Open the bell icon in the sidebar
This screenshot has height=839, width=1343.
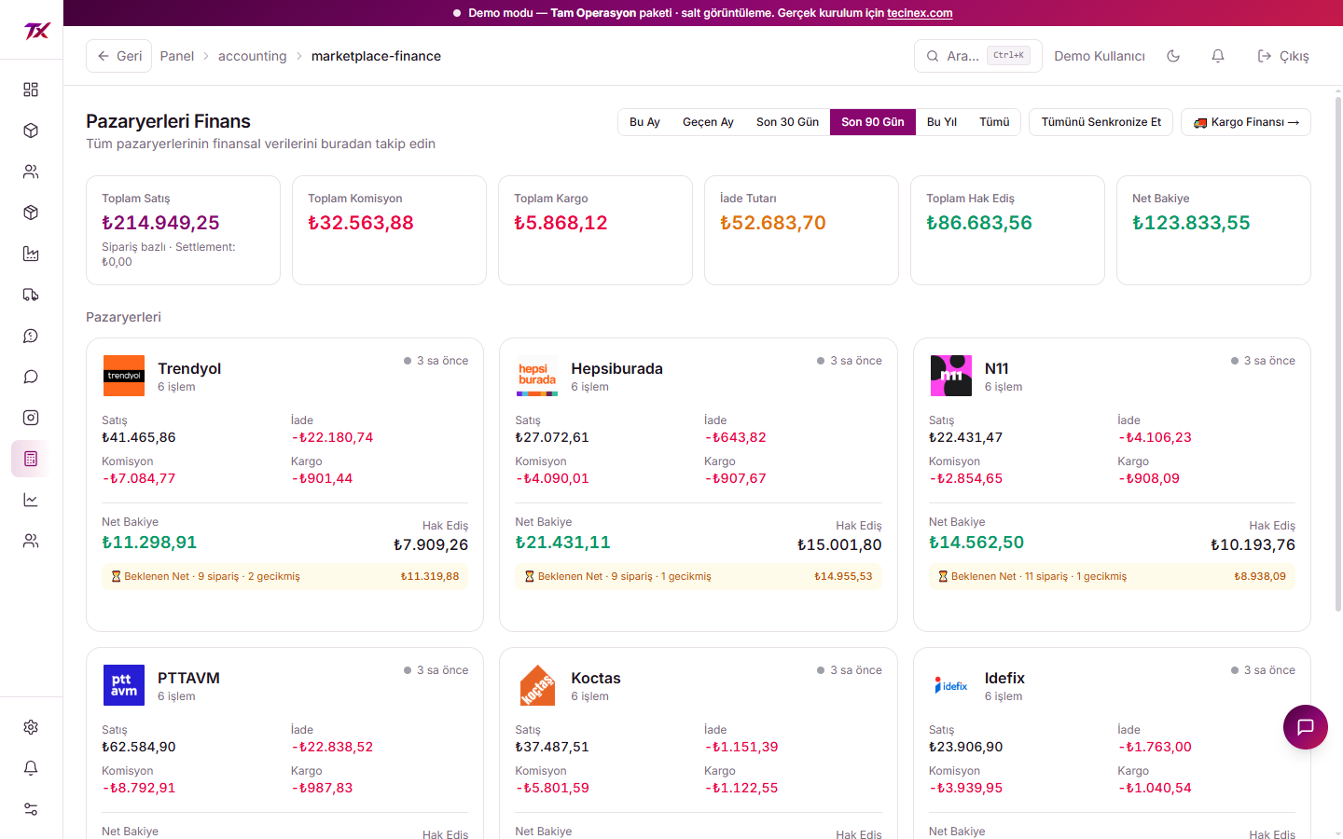[x=31, y=768]
